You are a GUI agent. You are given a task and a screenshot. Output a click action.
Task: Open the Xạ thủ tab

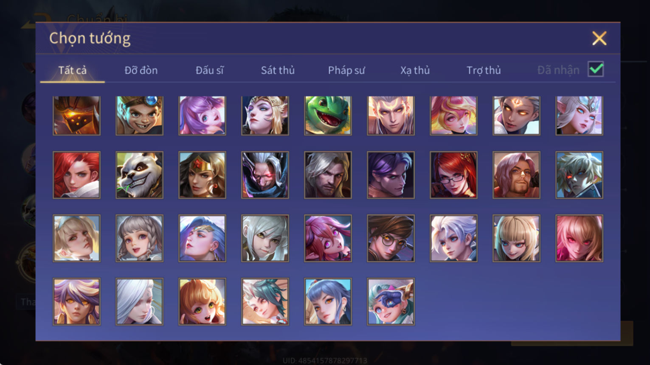click(415, 70)
